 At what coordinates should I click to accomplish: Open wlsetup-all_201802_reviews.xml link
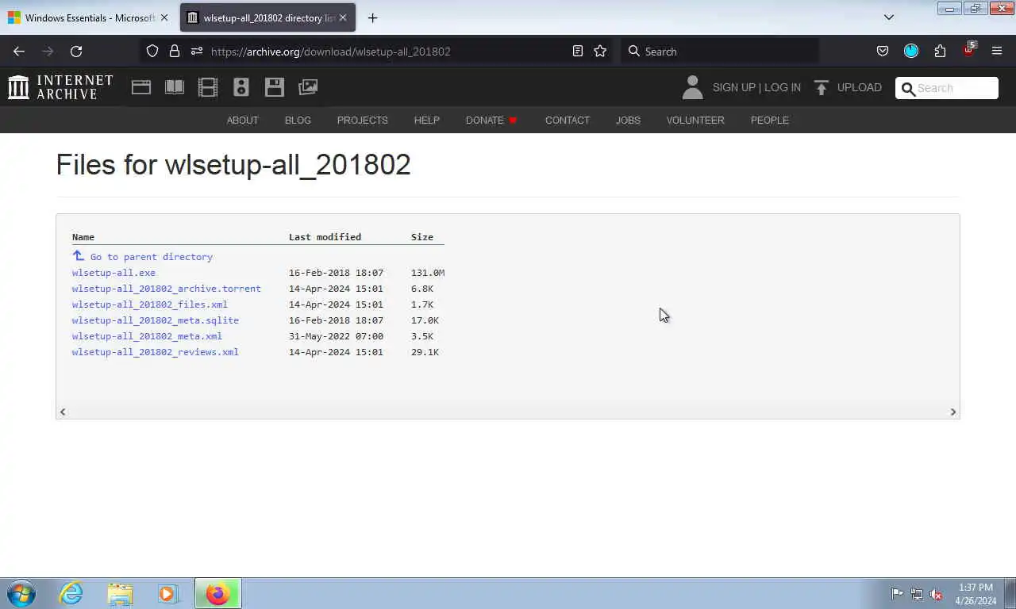click(x=155, y=352)
